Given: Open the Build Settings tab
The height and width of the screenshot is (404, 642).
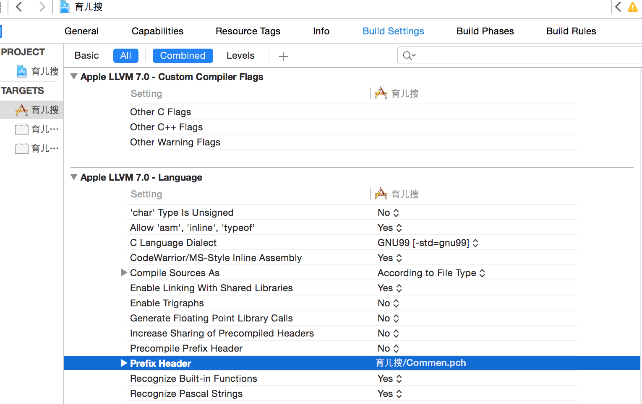Looking at the screenshot, I should 393,31.
